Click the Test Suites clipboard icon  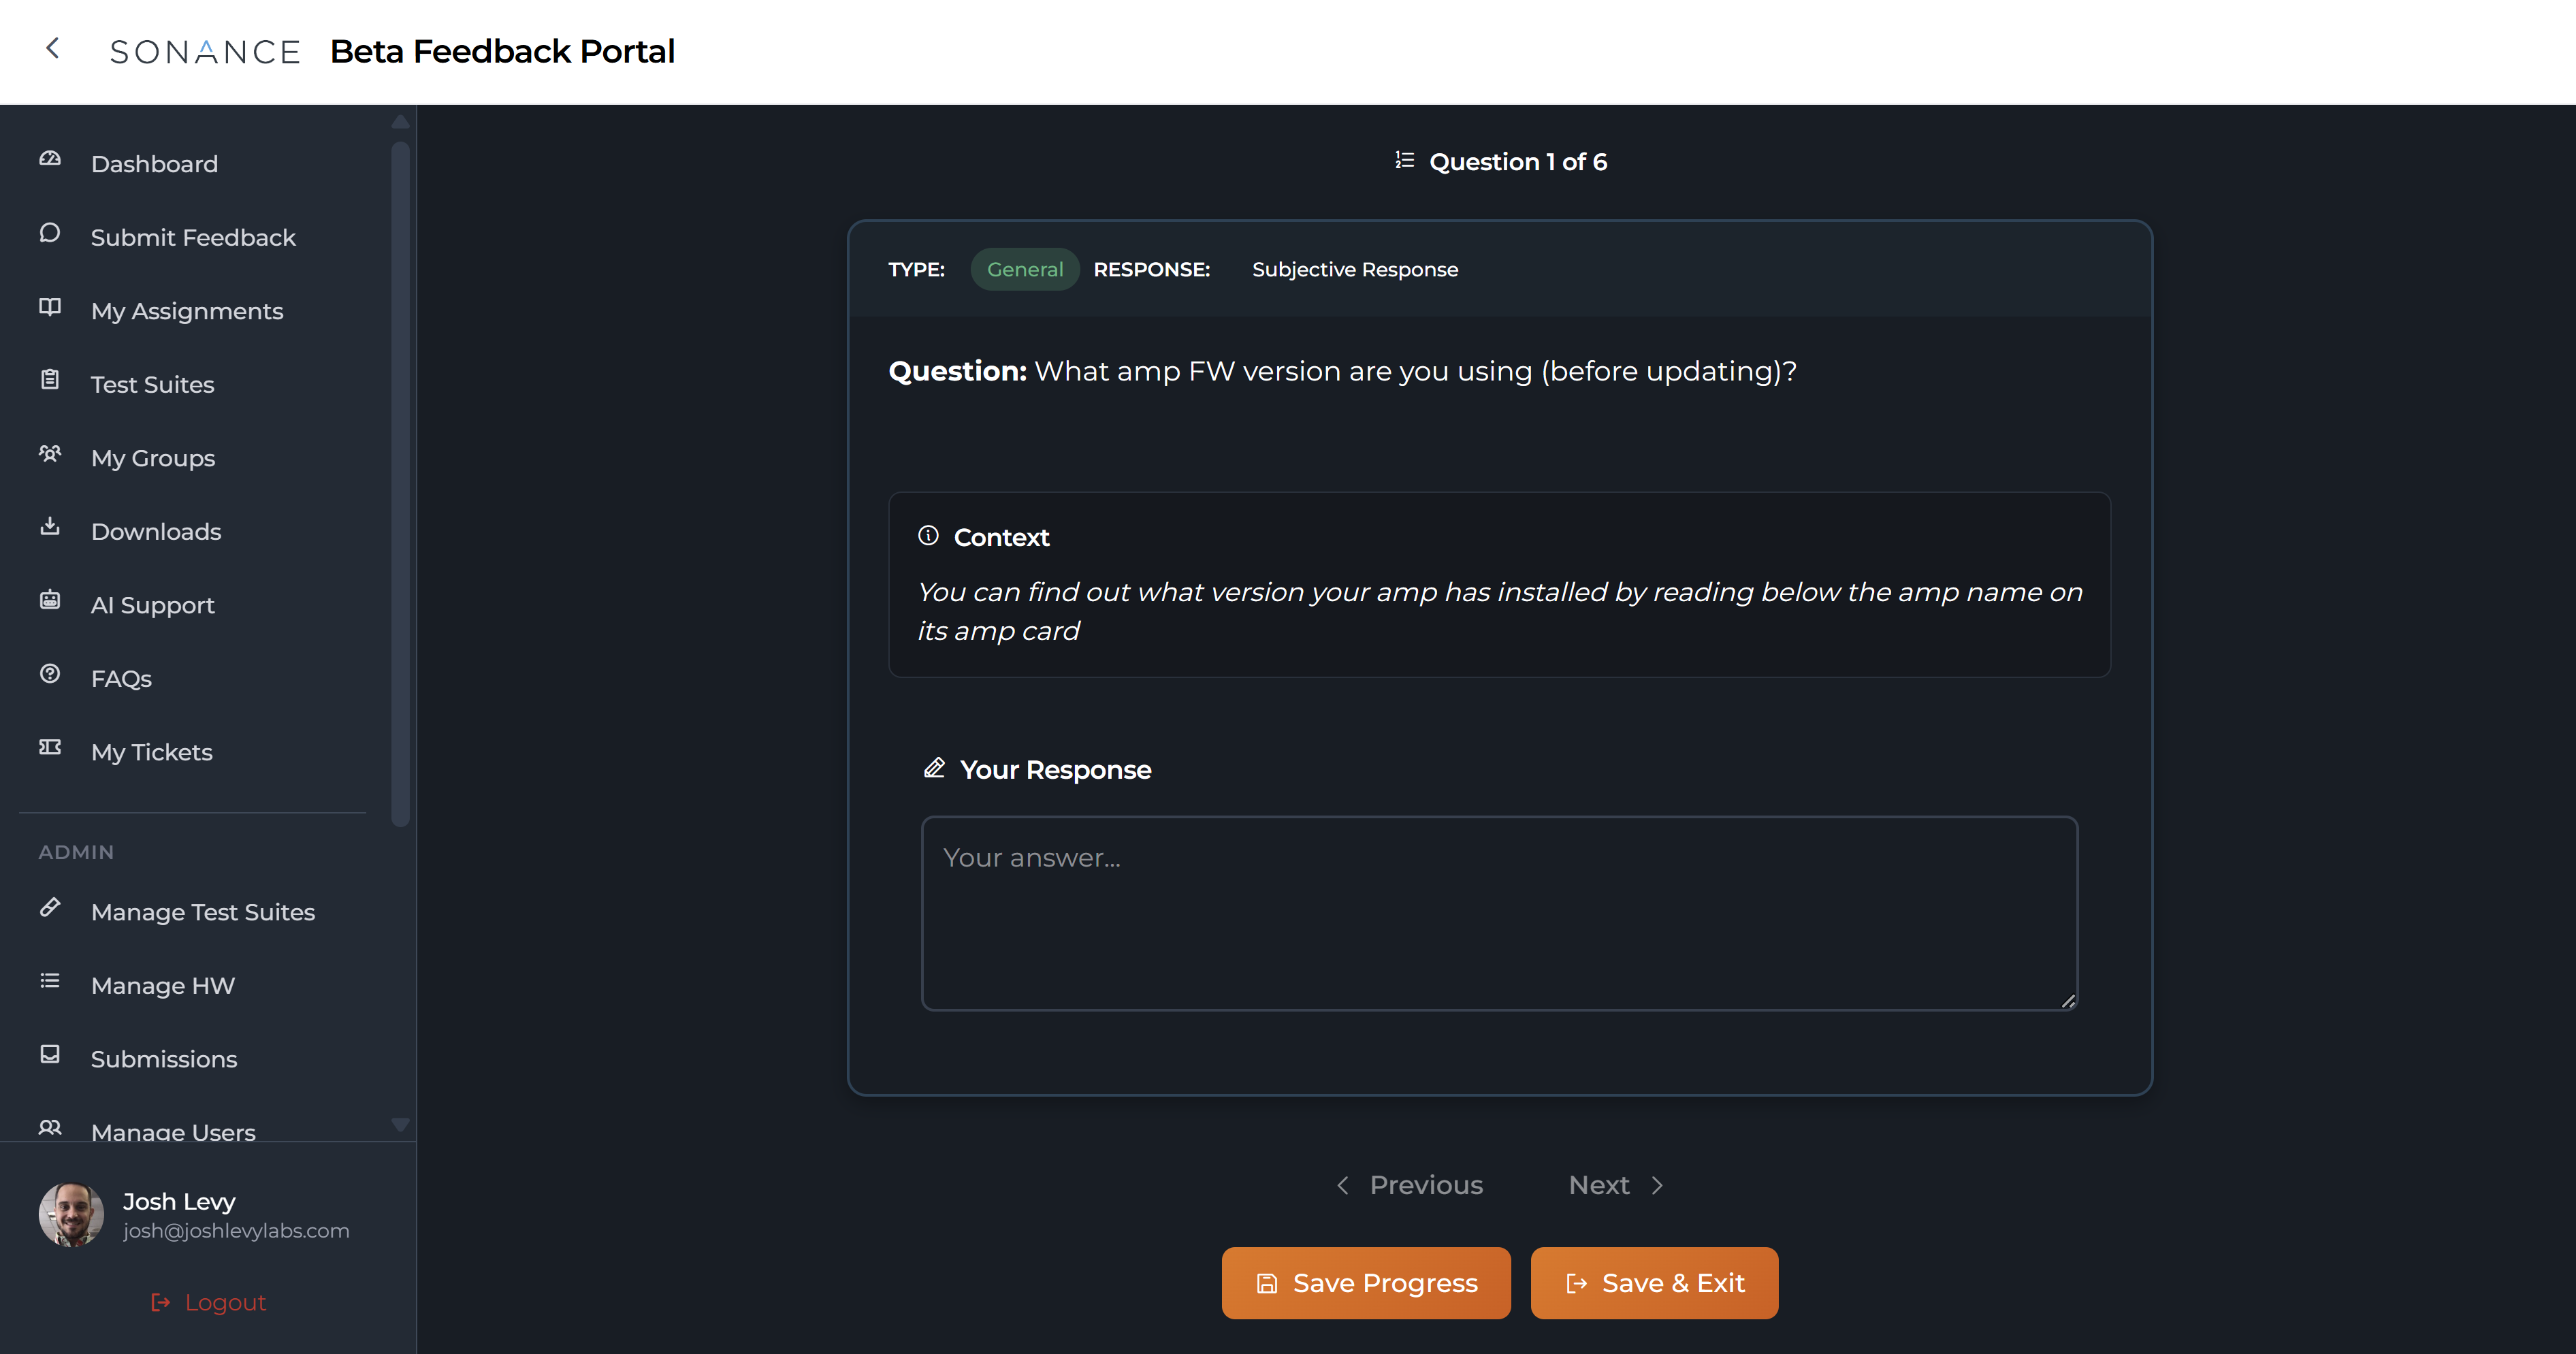click(50, 380)
